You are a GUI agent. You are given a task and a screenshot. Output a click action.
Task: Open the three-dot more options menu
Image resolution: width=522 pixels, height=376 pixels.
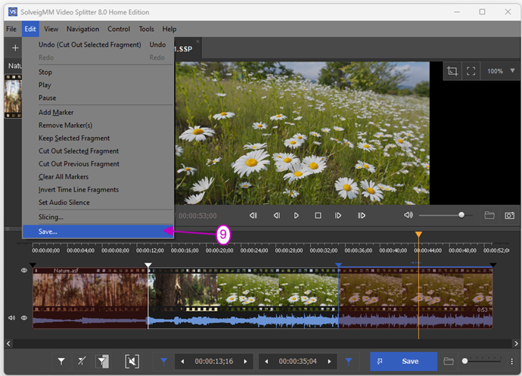[x=511, y=362]
